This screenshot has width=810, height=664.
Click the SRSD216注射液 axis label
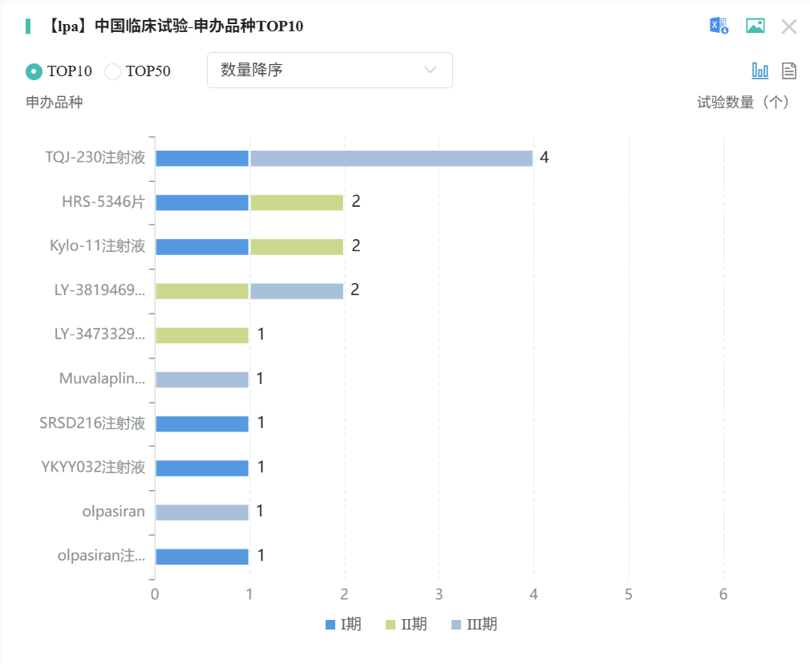[92, 423]
